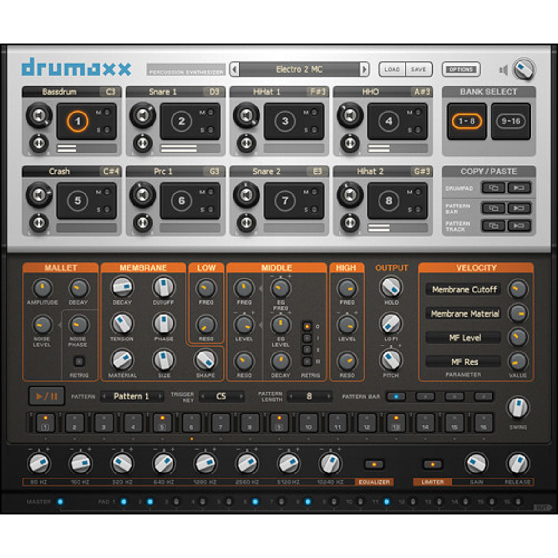Click the Snare 1 volume knob

(x=143, y=115)
